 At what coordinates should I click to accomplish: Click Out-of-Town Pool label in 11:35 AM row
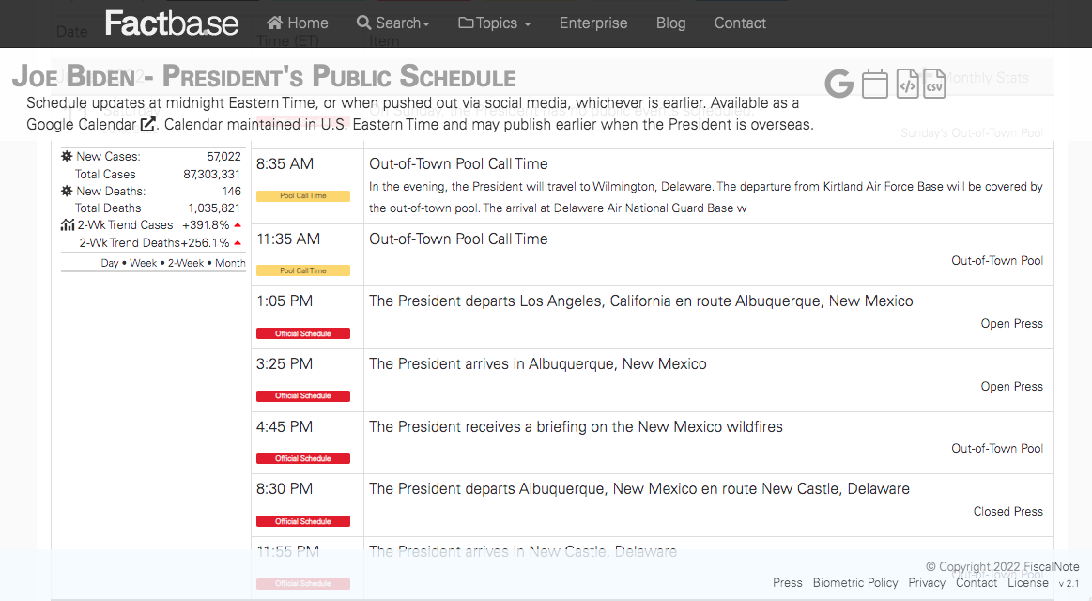pyautogui.click(x=997, y=260)
